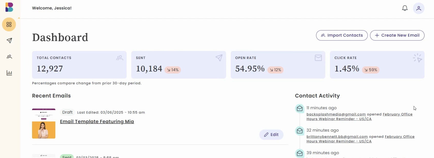This screenshot has width=434, height=158.
Task: Click envelope icon for 32 minutes ago activity
Action: tap(299, 131)
